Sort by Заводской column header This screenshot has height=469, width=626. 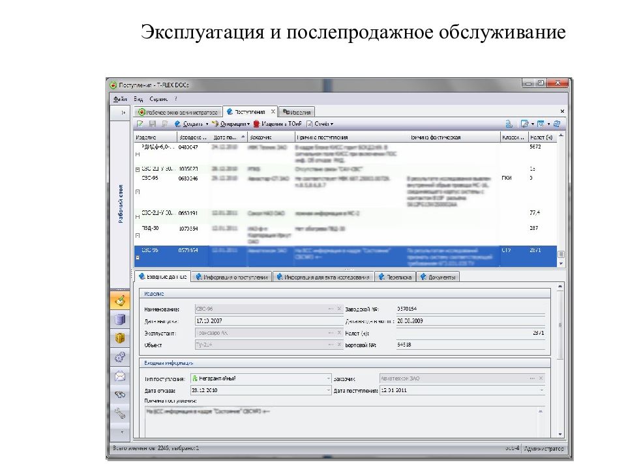click(x=194, y=137)
